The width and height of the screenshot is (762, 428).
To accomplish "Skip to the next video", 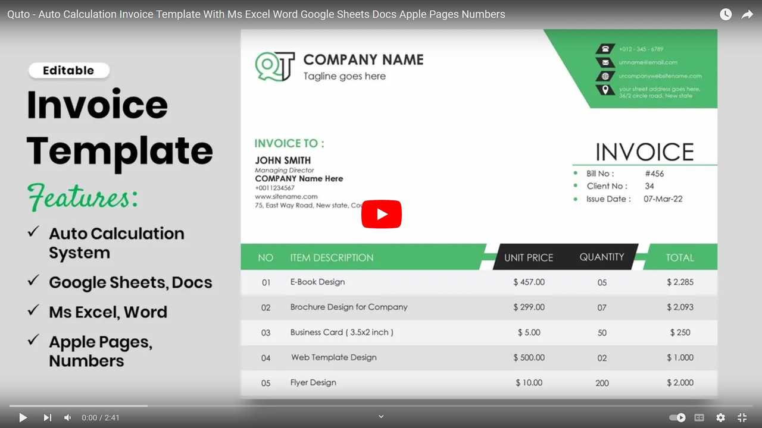I will (x=48, y=418).
